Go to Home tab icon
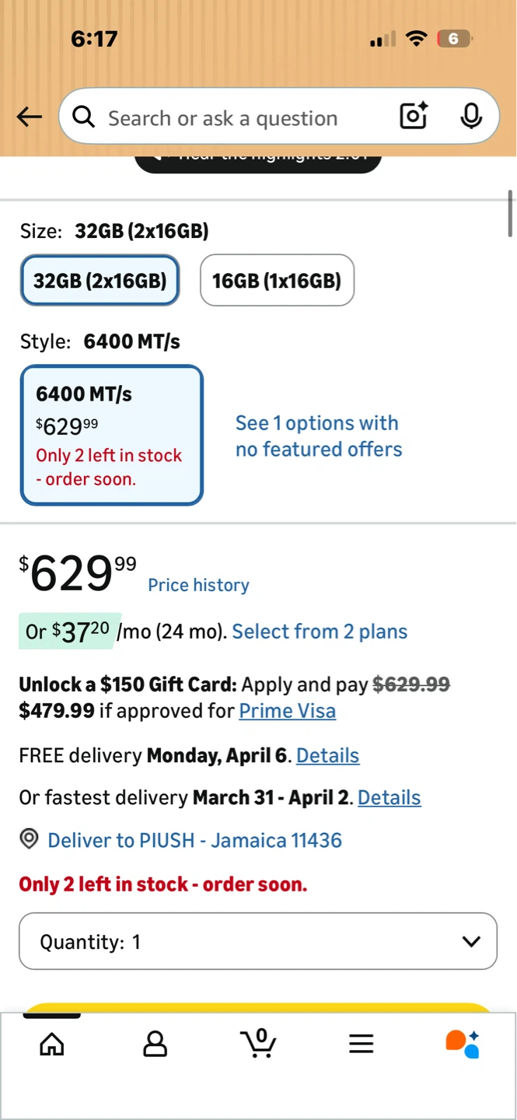This screenshot has height=1120, width=517. click(x=52, y=1043)
